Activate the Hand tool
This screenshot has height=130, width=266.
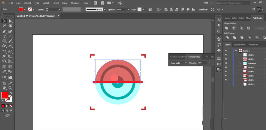(4, 88)
